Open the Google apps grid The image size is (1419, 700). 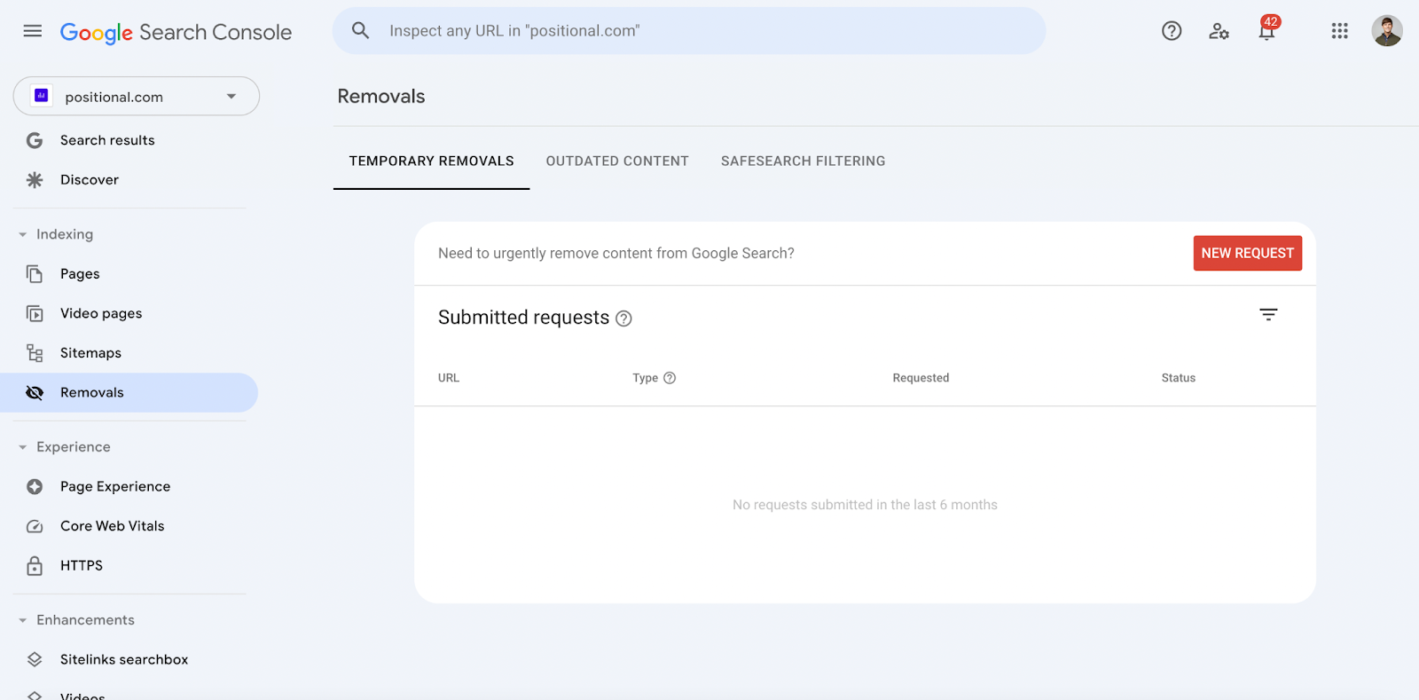pos(1339,31)
